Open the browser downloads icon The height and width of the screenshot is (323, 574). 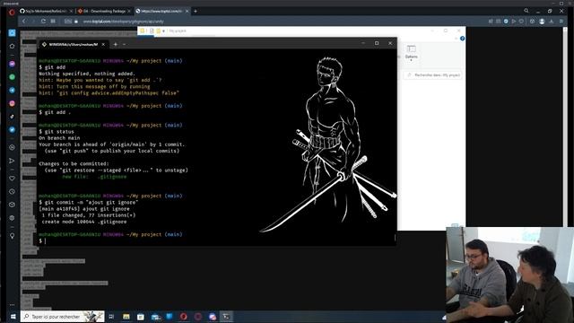click(x=552, y=22)
